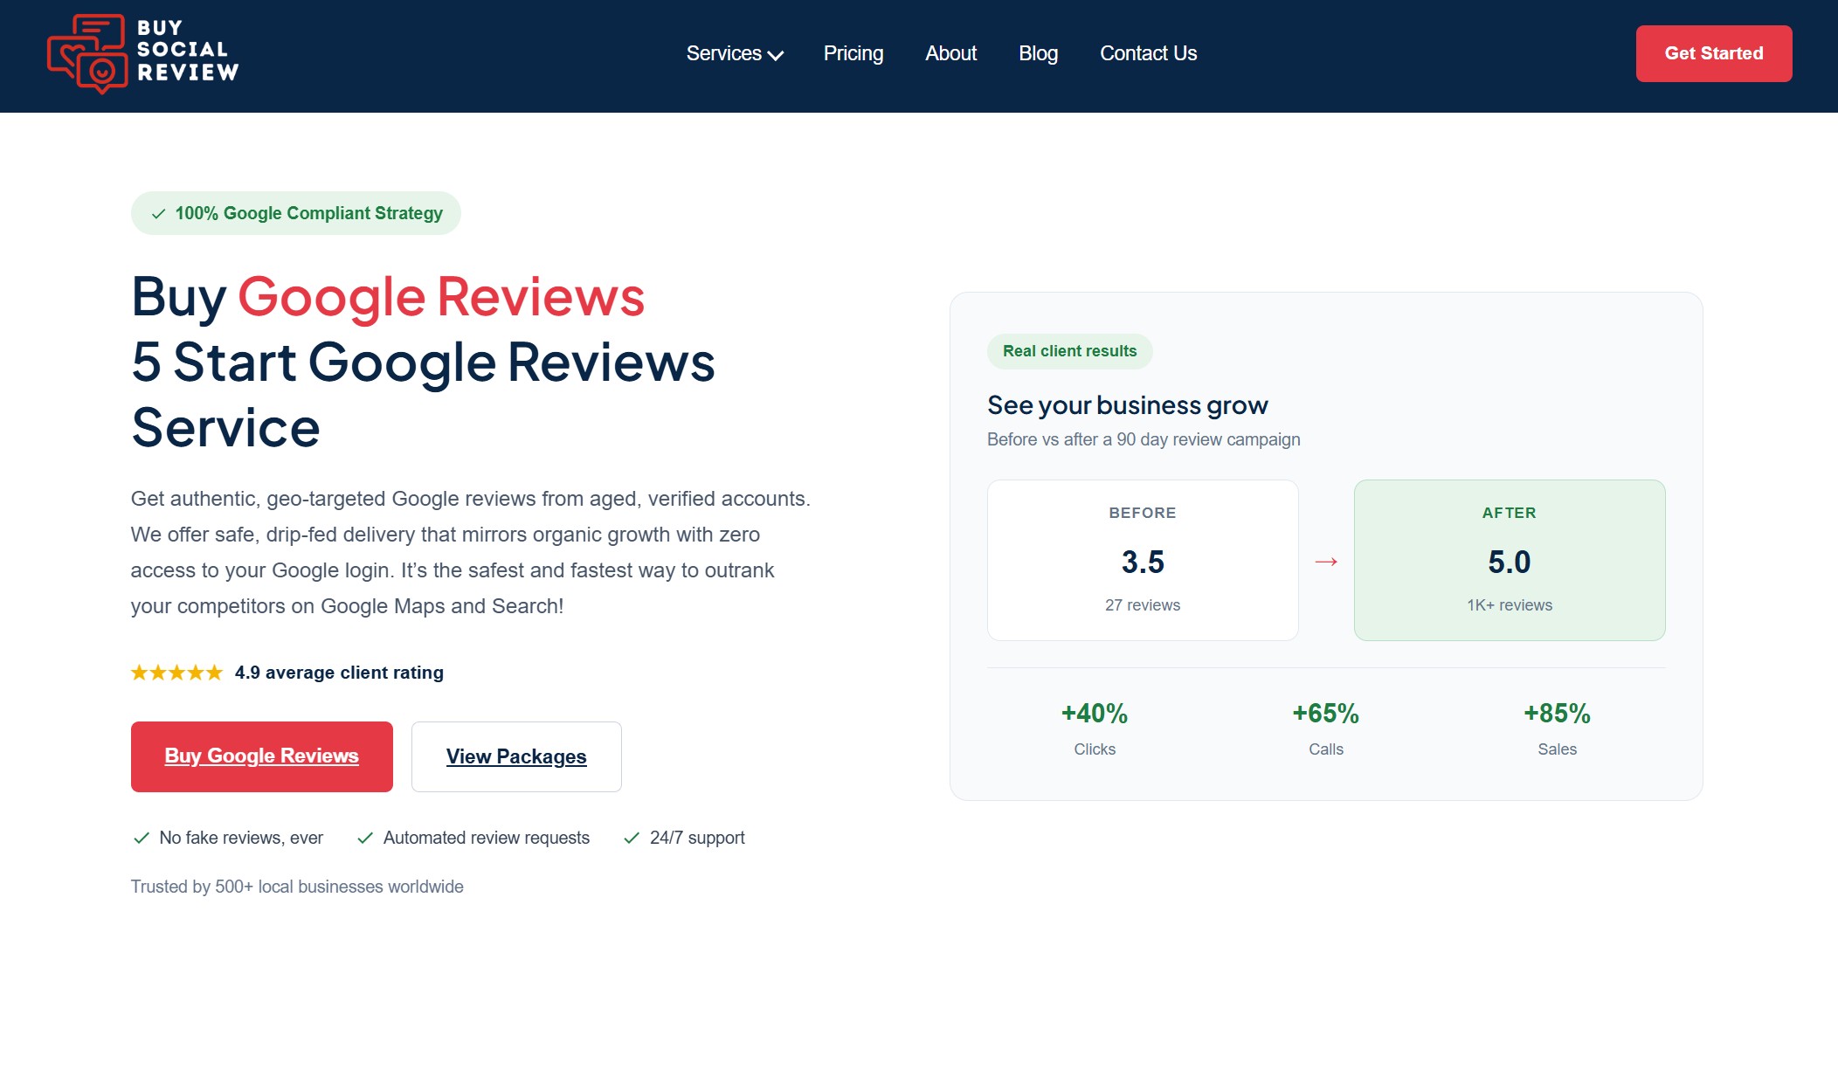The height and width of the screenshot is (1070, 1838).
Task: Open View Packages button
Action: (x=516, y=756)
